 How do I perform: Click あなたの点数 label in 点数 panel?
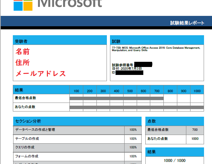click(158, 138)
